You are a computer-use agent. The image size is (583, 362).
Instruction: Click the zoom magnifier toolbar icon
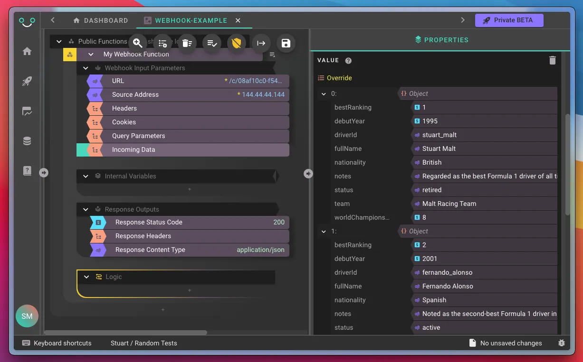pos(137,43)
